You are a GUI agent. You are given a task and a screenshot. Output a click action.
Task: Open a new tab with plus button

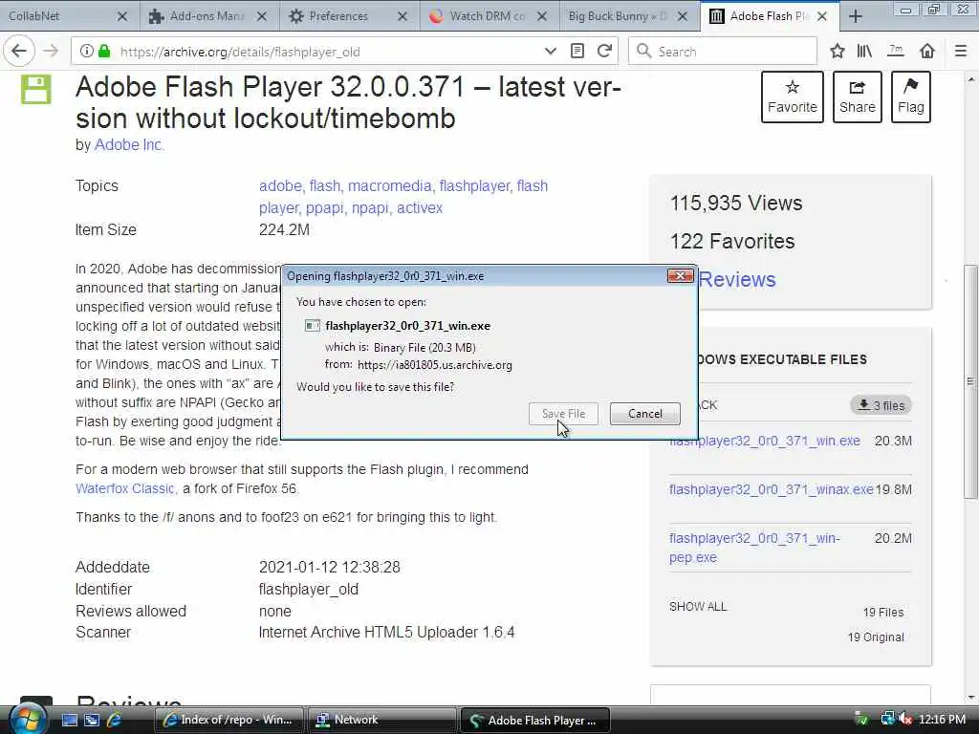click(x=856, y=16)
